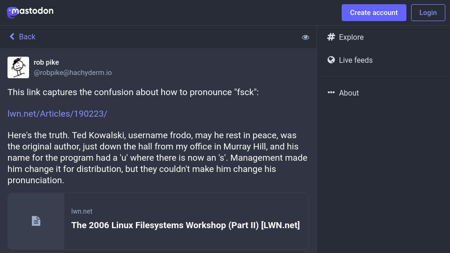The height and width of the screenshot is (253, 450).
Task: Toggle the eye visibility icon
Action: [x=305, y=37]
